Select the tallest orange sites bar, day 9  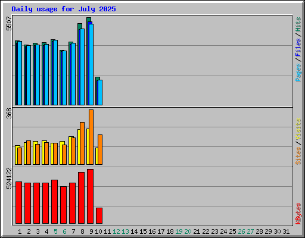(x=91, y=137)
